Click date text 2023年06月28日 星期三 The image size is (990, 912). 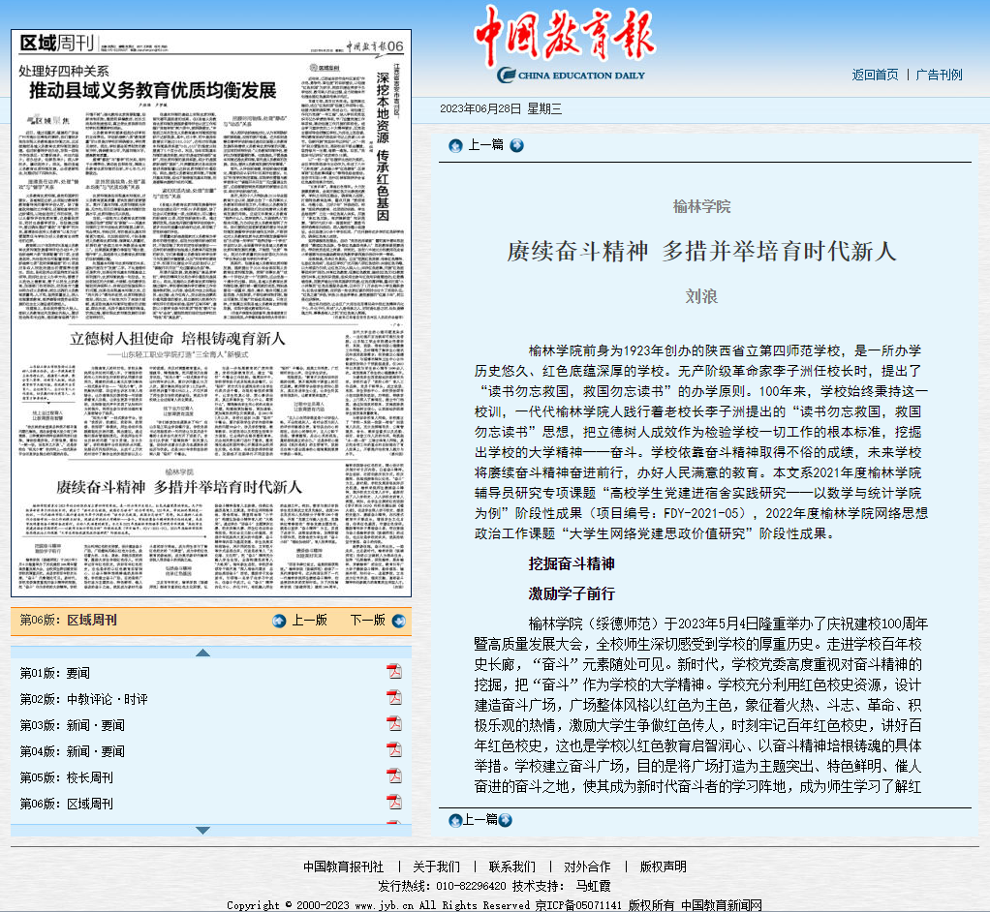[501, 109]
